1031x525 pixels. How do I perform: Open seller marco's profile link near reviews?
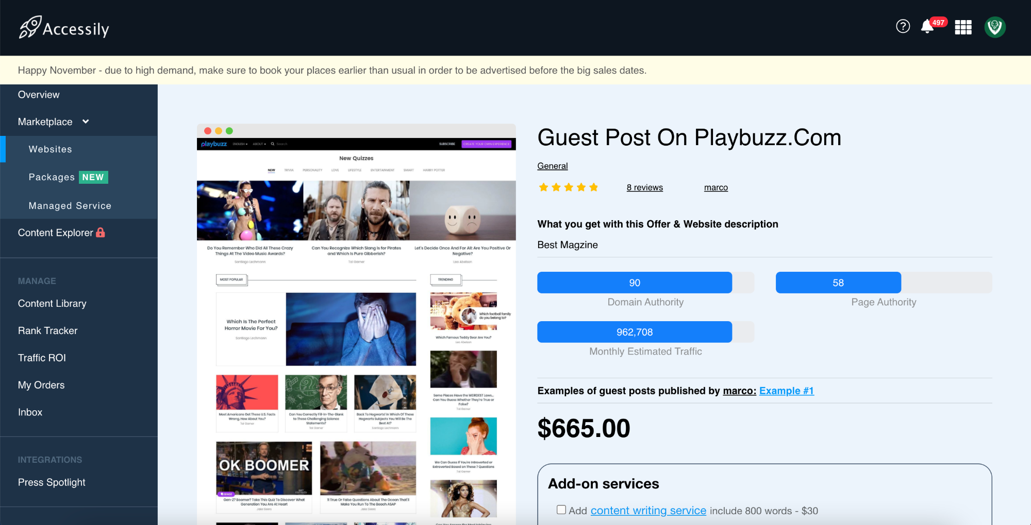(716, 187)
